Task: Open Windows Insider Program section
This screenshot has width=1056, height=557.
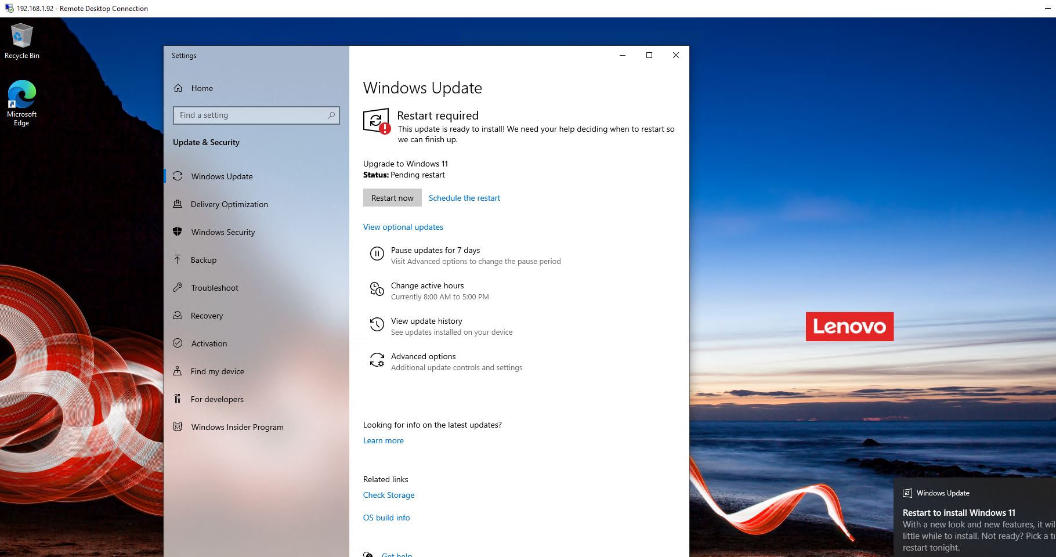Action: click(237, 427)
